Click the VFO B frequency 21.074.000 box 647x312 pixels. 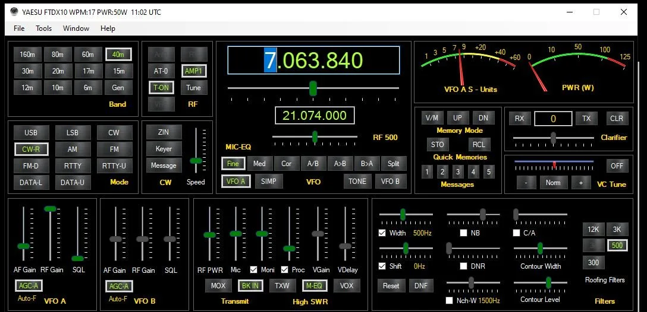[x=315, y=115]
